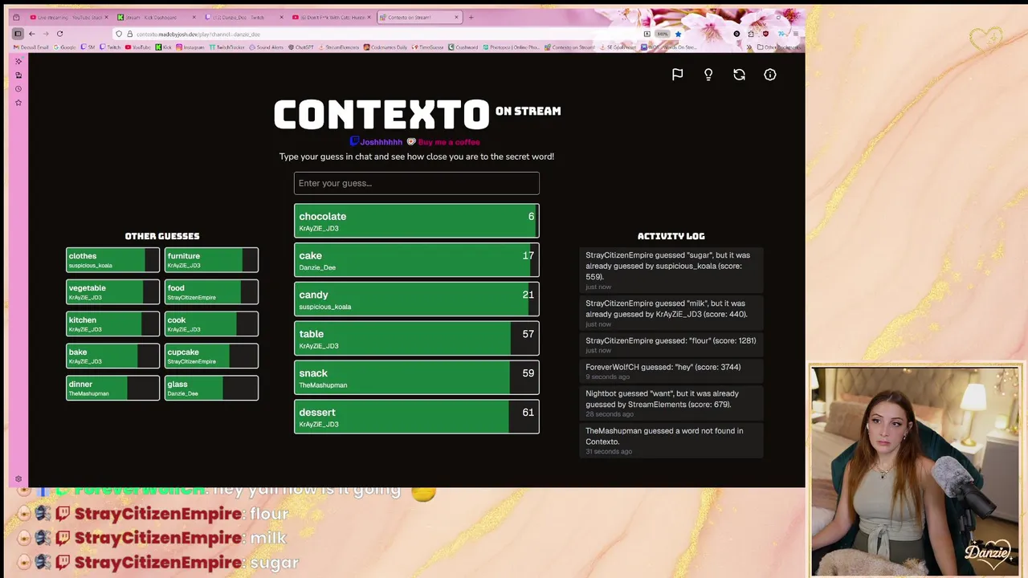Open the ChatGPT bookmark
Screen dimensions: 1028x578
300,47
